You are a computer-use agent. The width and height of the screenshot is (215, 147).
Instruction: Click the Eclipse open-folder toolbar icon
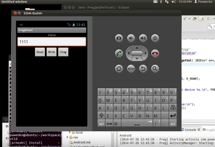point(195,18)
